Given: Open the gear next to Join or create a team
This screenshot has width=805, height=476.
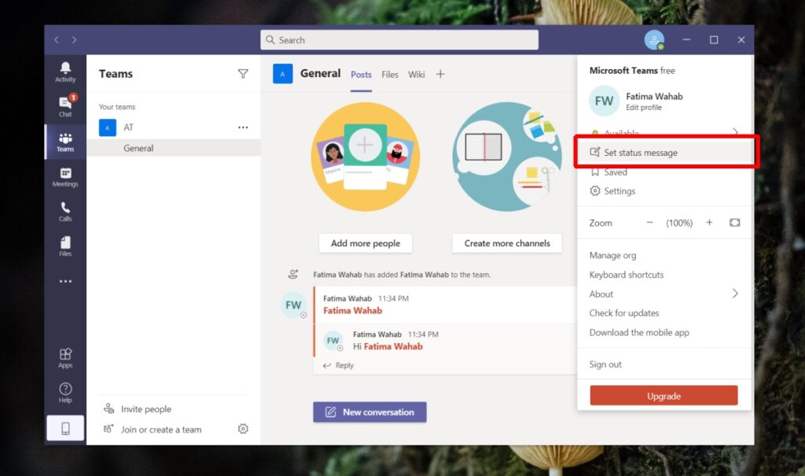Looking at the screenshot, I should coord(243,428).
